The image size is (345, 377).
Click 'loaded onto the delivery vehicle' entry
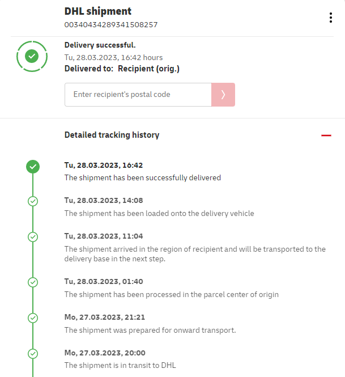159,214
